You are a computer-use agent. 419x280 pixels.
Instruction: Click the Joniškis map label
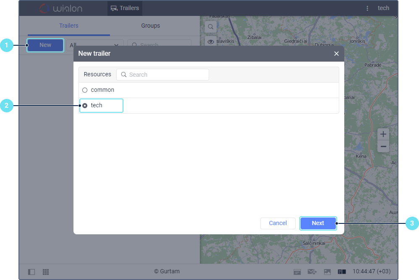(357, 41)
